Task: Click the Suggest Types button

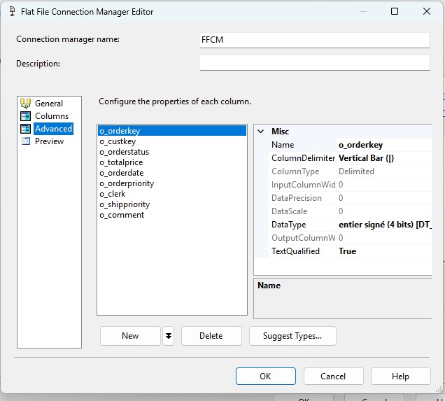Action: [x=292, y=336]
